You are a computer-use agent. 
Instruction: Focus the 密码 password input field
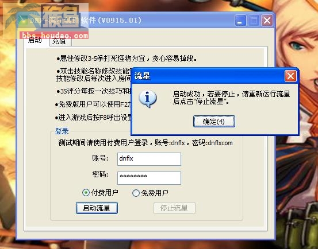coord(149,178)
